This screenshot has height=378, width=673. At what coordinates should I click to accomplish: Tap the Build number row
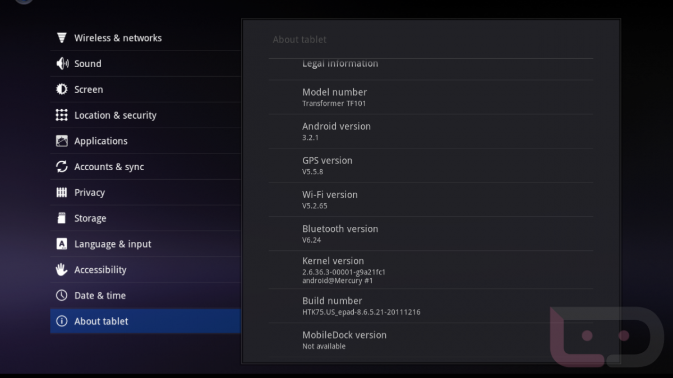coord(430,306)
